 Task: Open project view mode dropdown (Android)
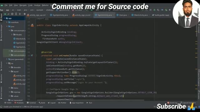[7, 14]
